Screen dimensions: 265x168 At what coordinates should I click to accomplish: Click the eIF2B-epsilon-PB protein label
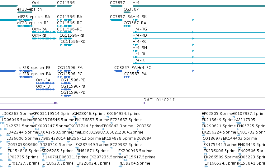pos(35,68)
